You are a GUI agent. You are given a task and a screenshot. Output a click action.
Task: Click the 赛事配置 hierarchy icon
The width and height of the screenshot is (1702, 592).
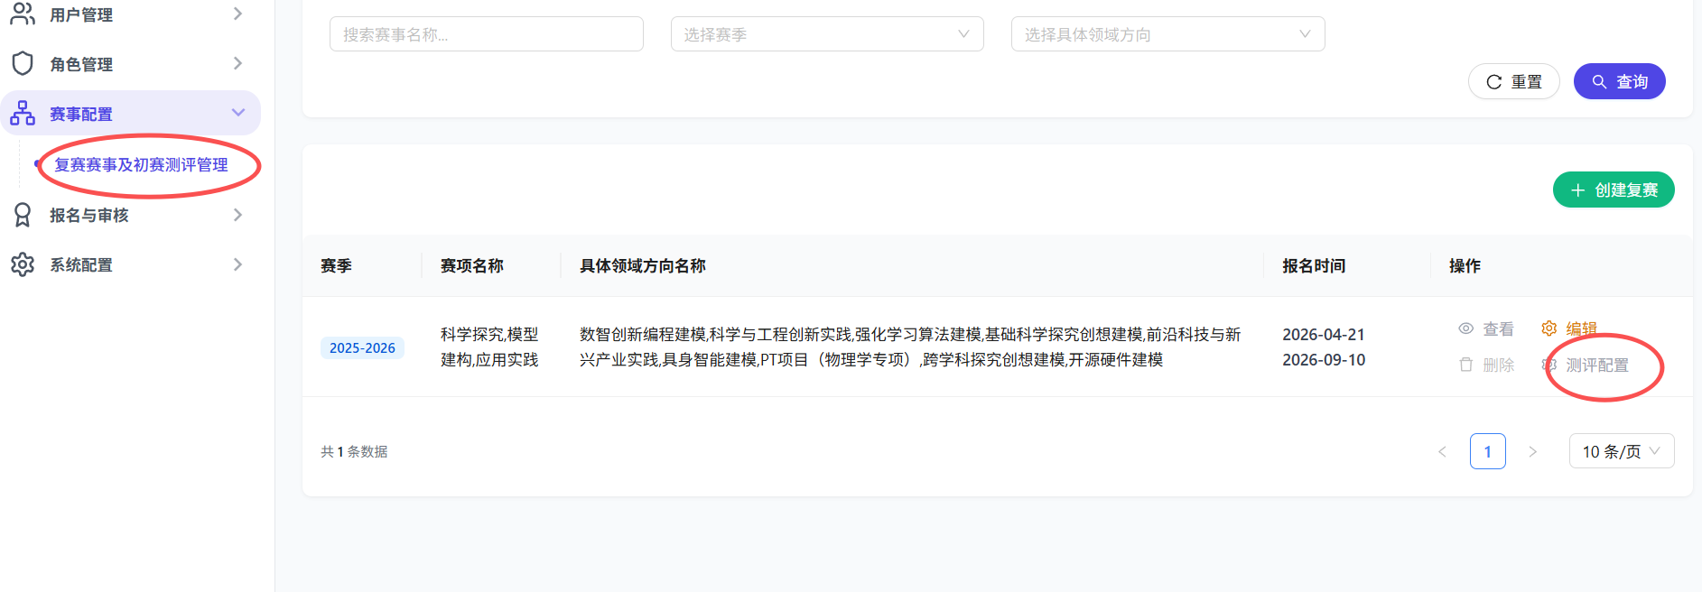pyautogui.click(x=23, y=113)
